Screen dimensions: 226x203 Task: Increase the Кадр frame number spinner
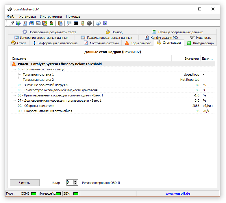point(75,181)
